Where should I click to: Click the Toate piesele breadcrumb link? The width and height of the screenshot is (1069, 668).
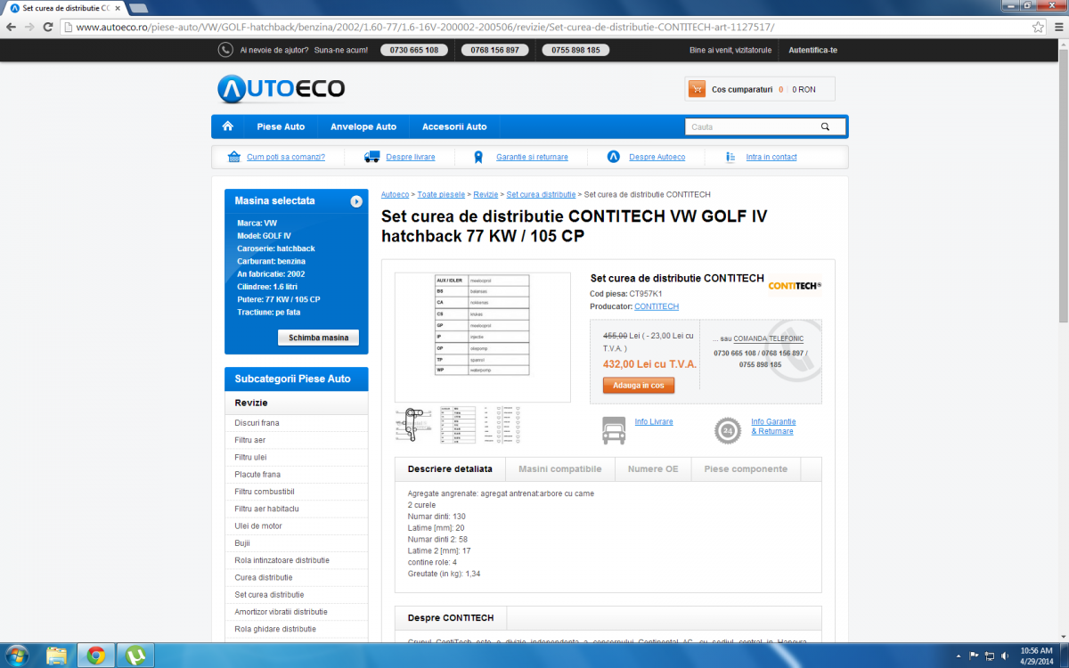tap(441, 194)
